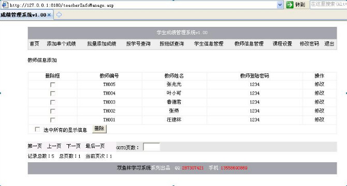Check 选中所有的显示信息 checkbox
The width and height of the screenshot is (347, 186).
[37, 129]
